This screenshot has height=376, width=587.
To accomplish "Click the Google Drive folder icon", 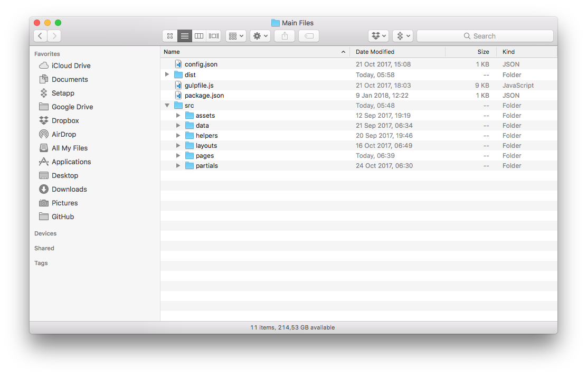I will (x=44, y=107).
